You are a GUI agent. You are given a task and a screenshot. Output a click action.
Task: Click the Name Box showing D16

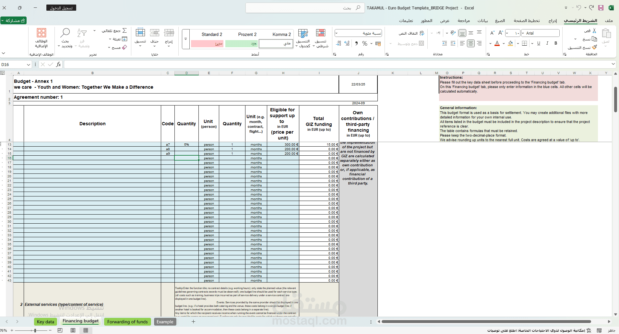coord(16,64)
